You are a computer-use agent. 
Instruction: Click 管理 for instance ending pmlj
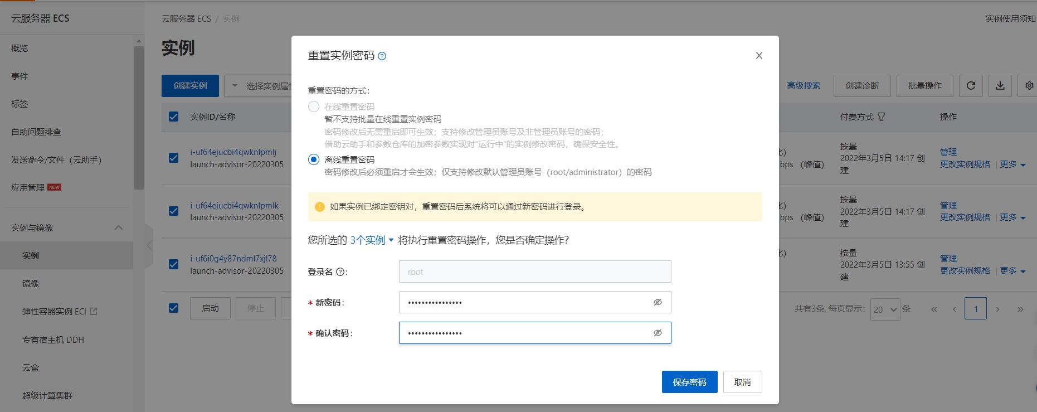[x=948, y=152]
